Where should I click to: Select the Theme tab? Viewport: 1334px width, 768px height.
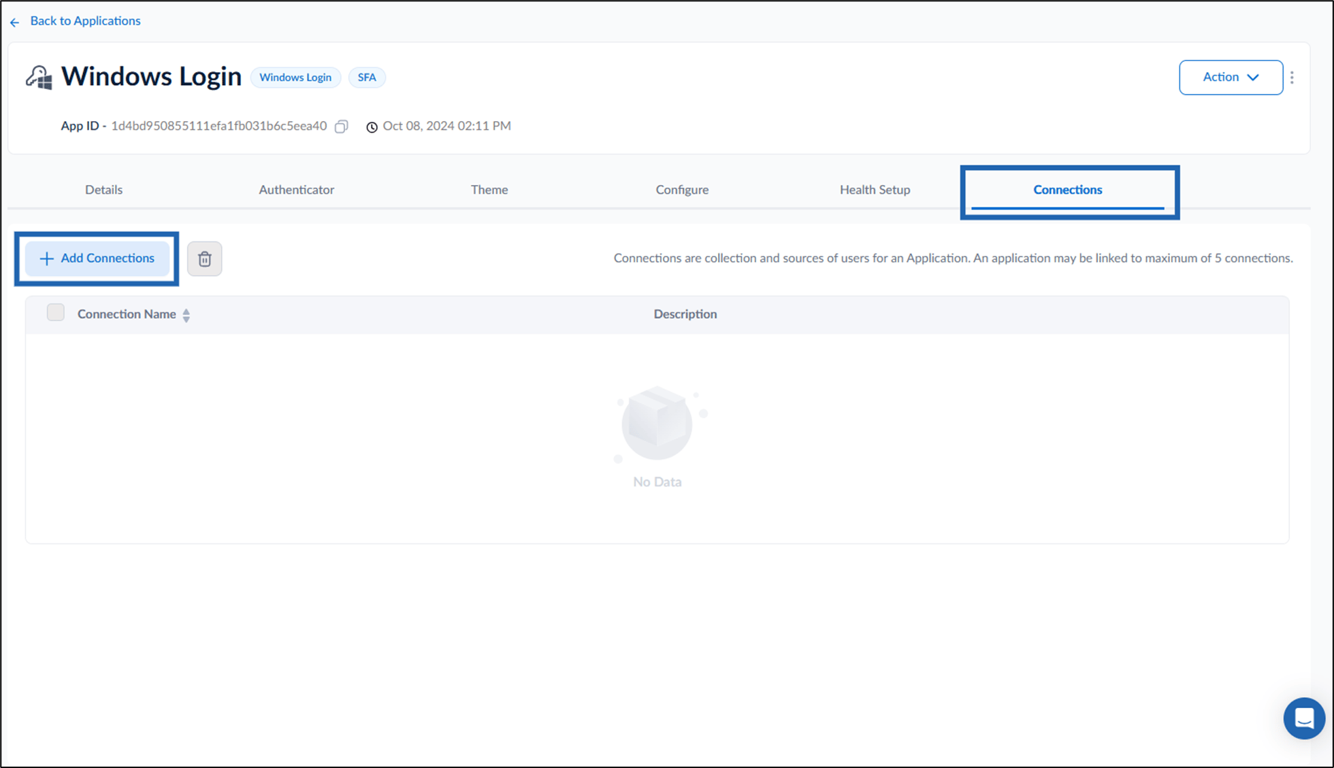(489, 190)
